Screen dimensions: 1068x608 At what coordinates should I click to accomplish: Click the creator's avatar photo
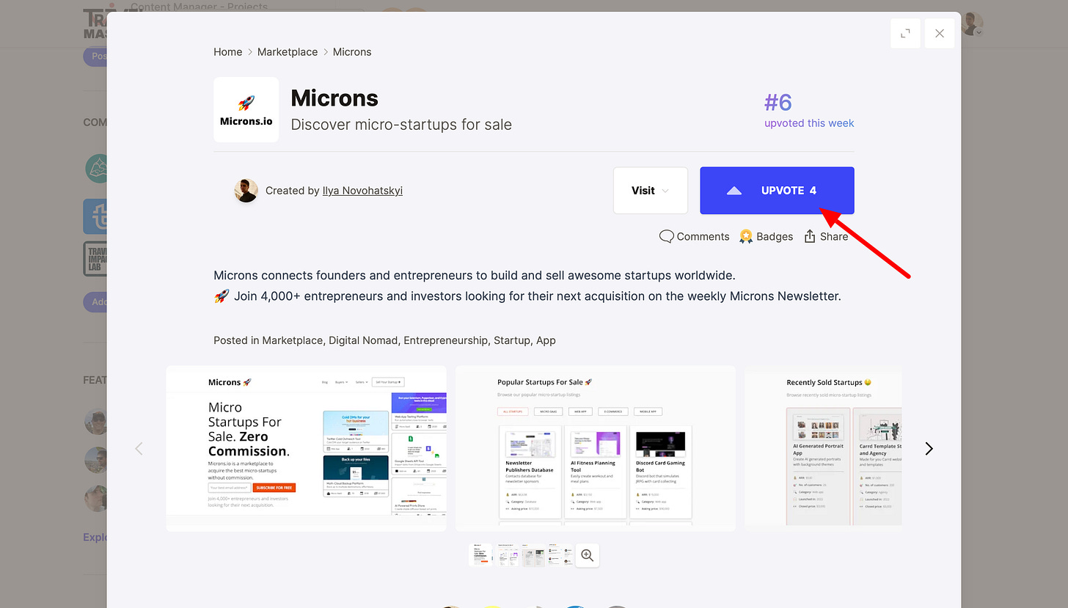coord(246,191)
